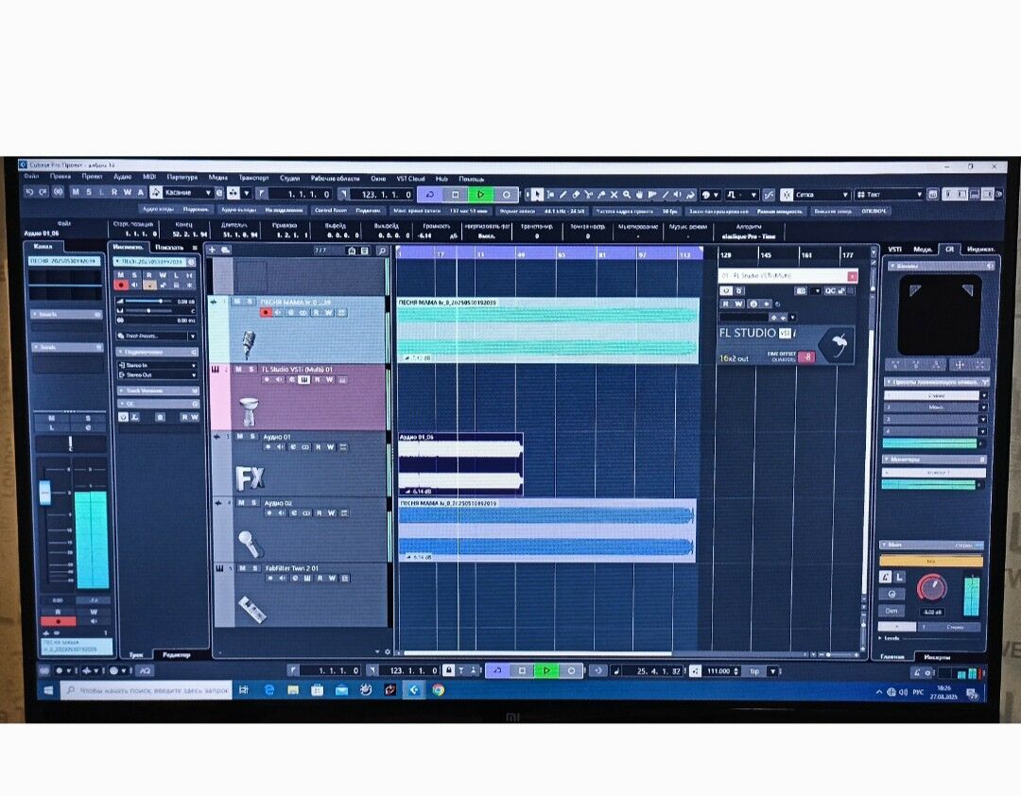The image size is (1021, 796).
Task: Disable record enable on ПЕСНЯ МАМА track
Action: (267, 311)
